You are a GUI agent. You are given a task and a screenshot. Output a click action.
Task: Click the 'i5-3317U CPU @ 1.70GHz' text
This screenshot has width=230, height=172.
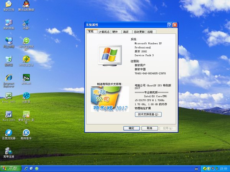pos(149,100)
